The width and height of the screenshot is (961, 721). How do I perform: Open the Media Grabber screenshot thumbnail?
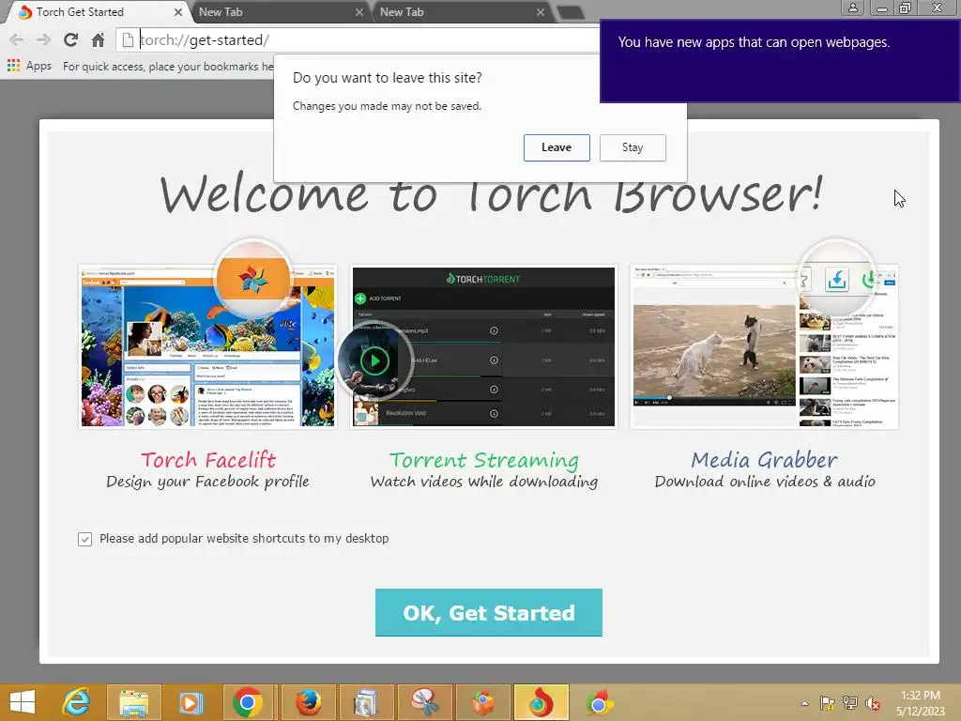coord(764,346)
